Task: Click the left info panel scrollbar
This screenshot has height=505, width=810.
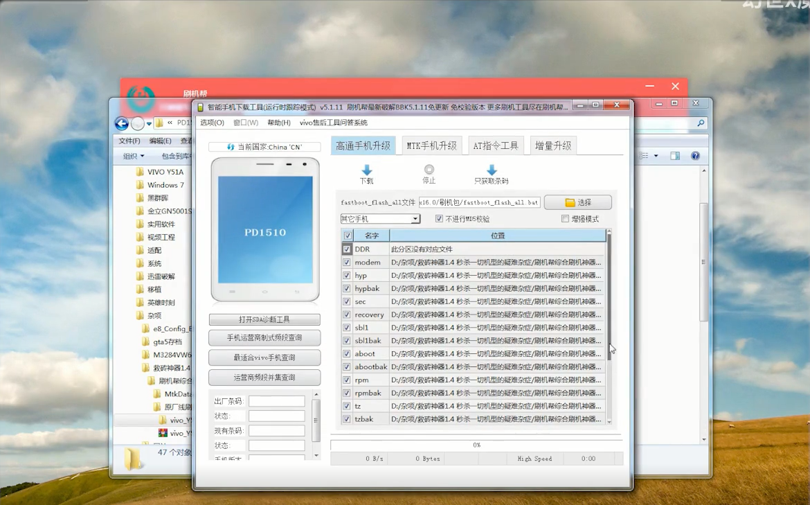Action: 316,424
